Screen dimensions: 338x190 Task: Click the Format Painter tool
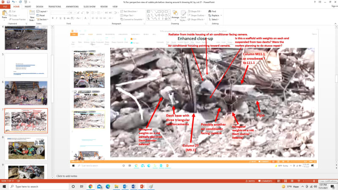click(17, 19)
